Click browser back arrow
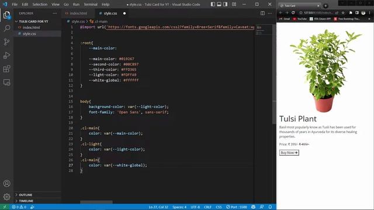This screenshot has height=210, width=374. point(280,13)
